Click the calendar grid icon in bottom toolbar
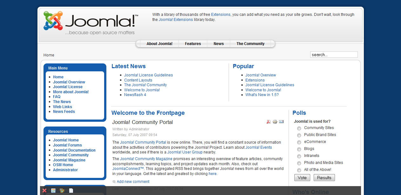This screenshot has height=195, width=401. (53, 191)
